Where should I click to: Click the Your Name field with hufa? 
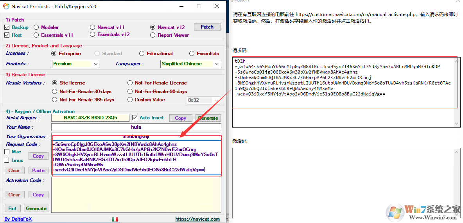click(136, 127)
